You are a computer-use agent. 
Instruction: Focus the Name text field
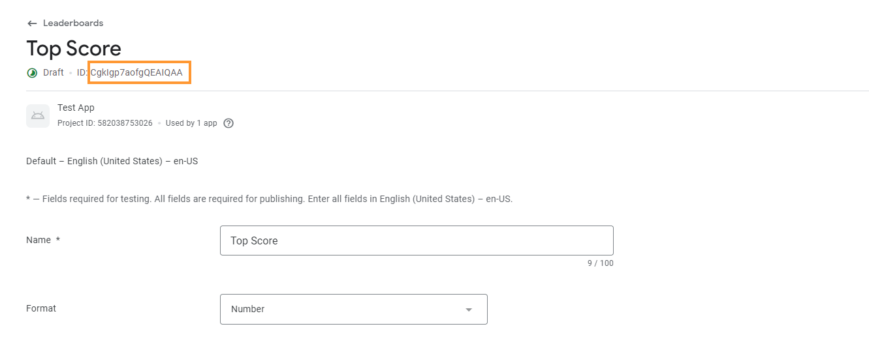click(x=416, y=241)
